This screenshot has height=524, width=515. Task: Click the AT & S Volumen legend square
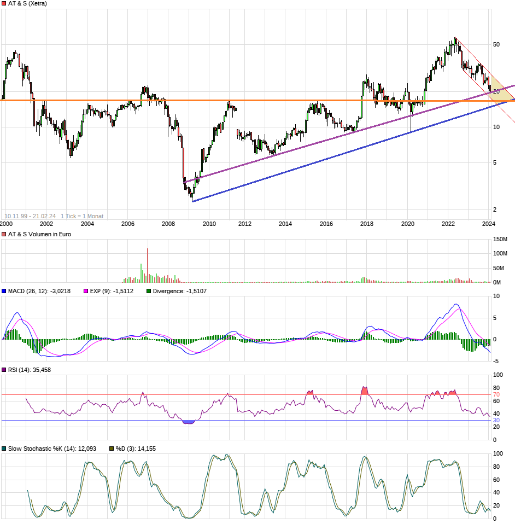[4, 234]
